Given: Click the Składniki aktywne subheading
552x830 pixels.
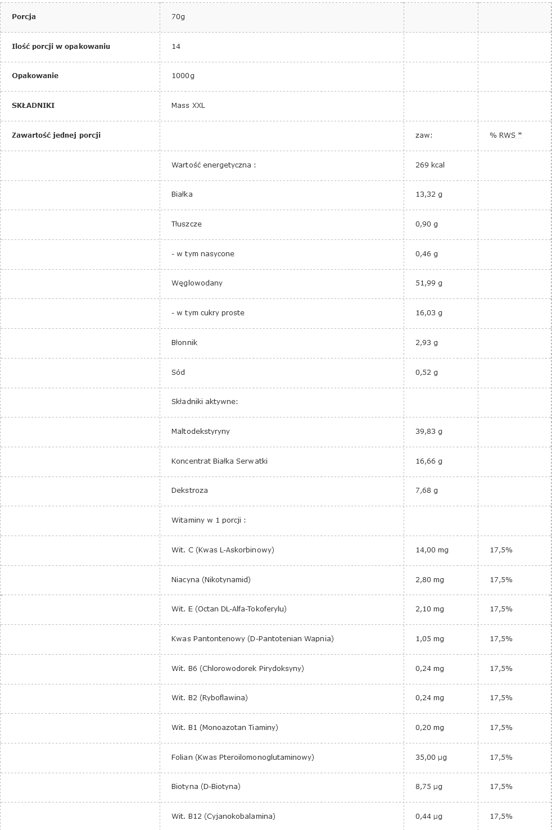Looking at the screenshot, I should coord(205,402).
